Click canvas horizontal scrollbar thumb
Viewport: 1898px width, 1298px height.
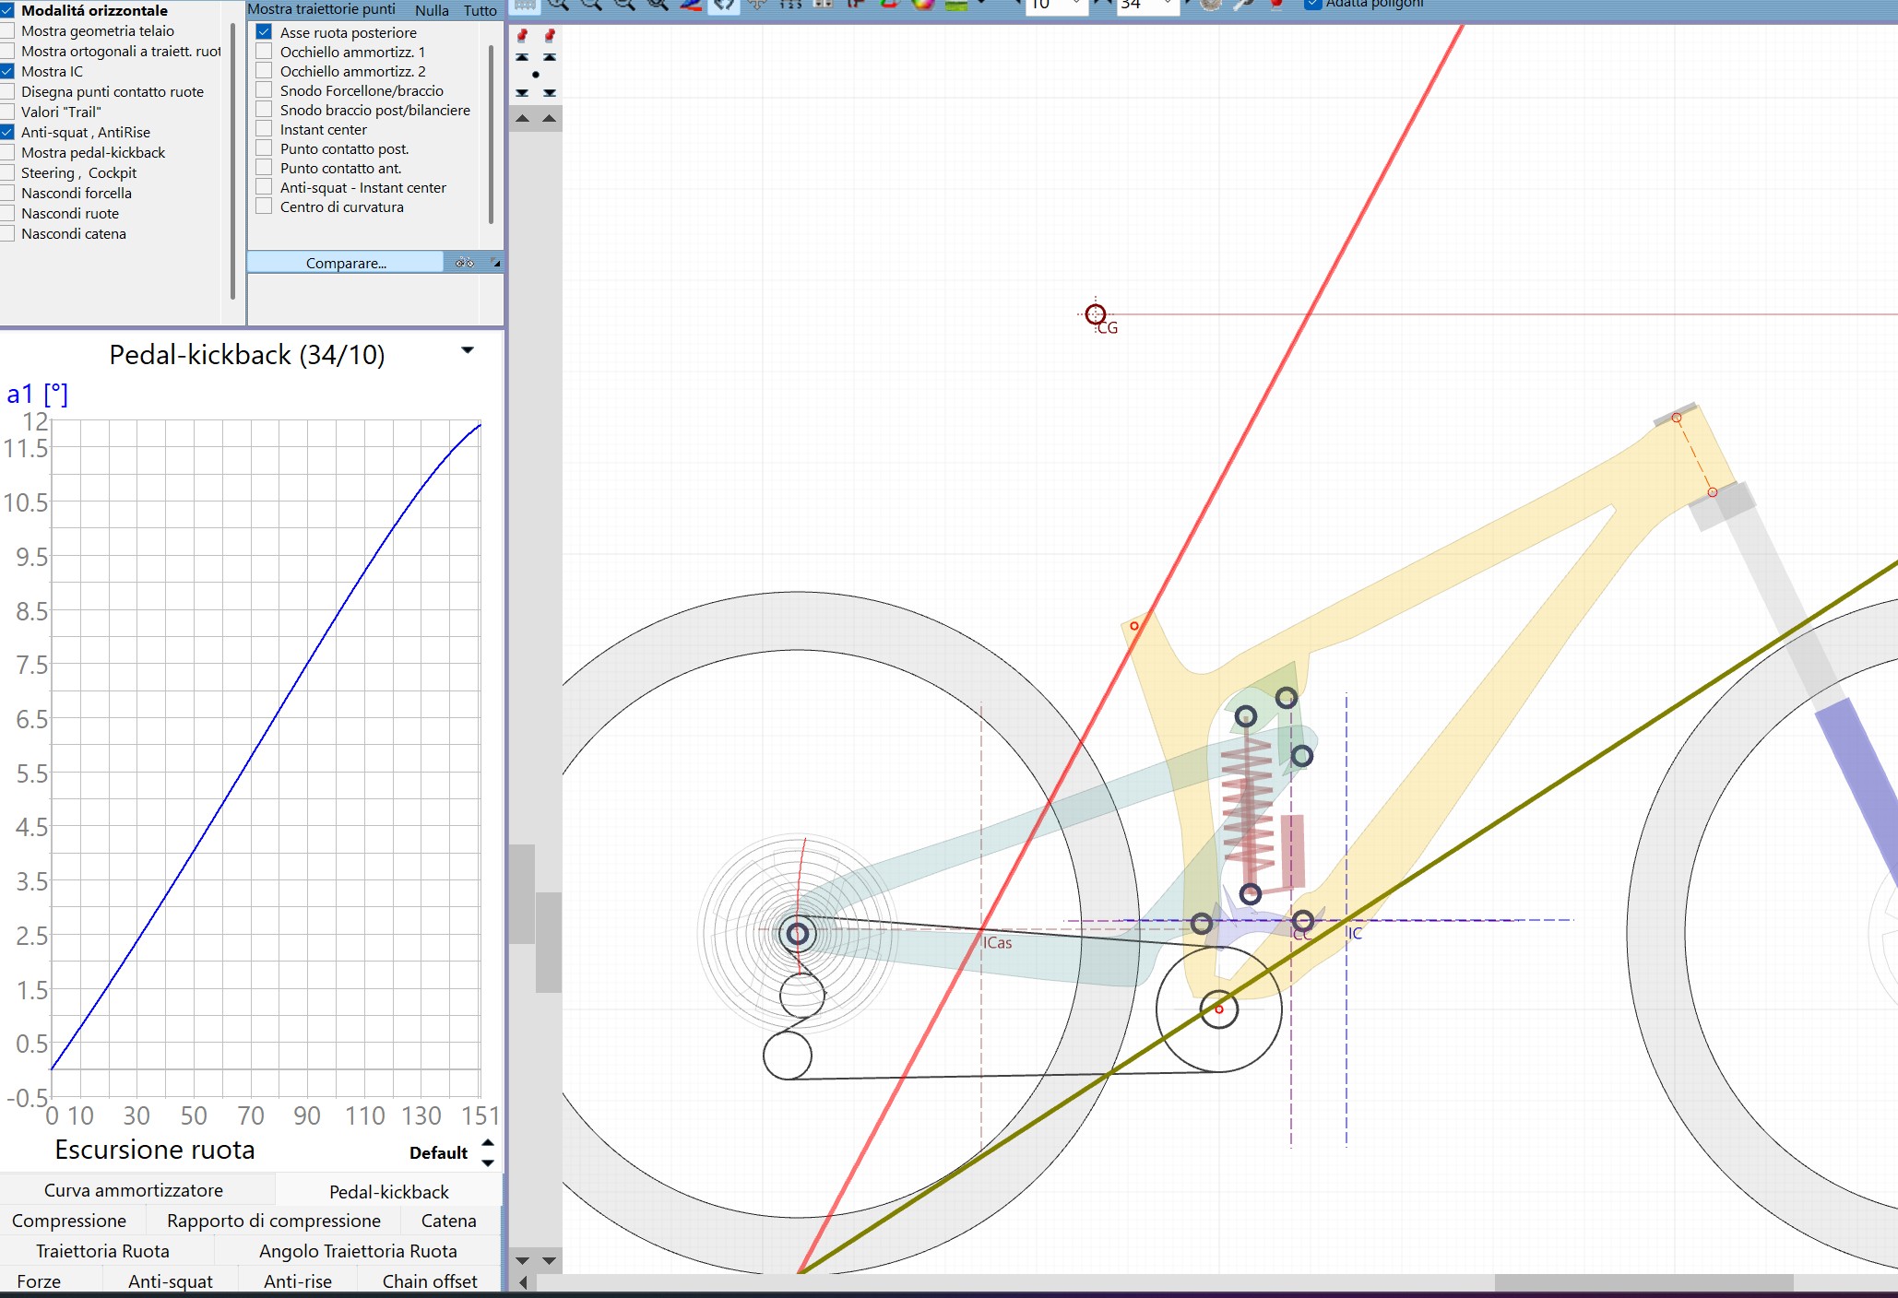click(x=1643, y=1282)
